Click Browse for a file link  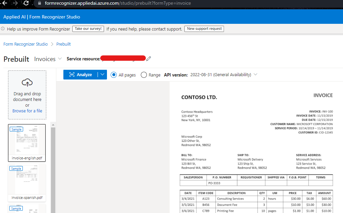(x=27, y=111)
